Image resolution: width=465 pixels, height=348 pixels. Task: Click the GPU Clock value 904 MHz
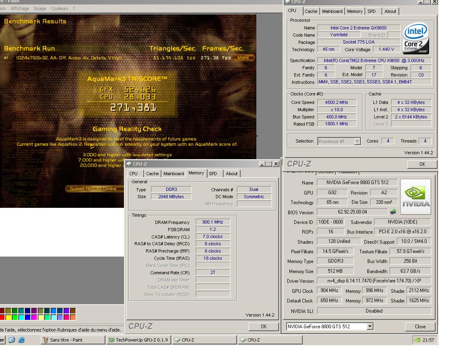(329, 290)
